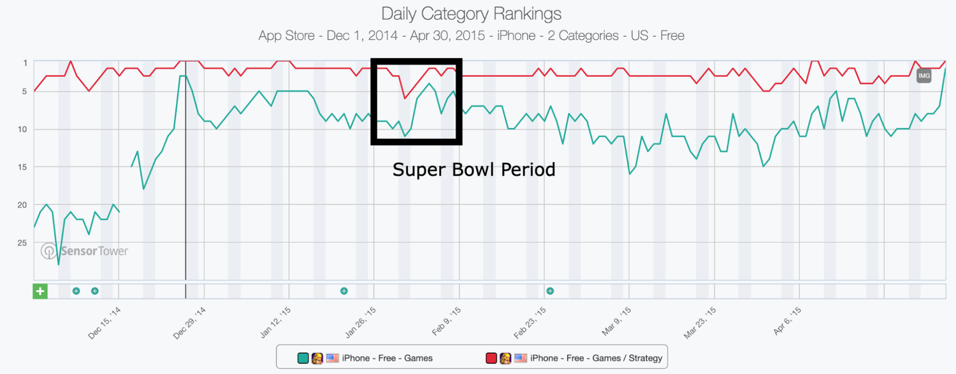Click the Super Bowl Period annotation label

(x=474, y=170)
